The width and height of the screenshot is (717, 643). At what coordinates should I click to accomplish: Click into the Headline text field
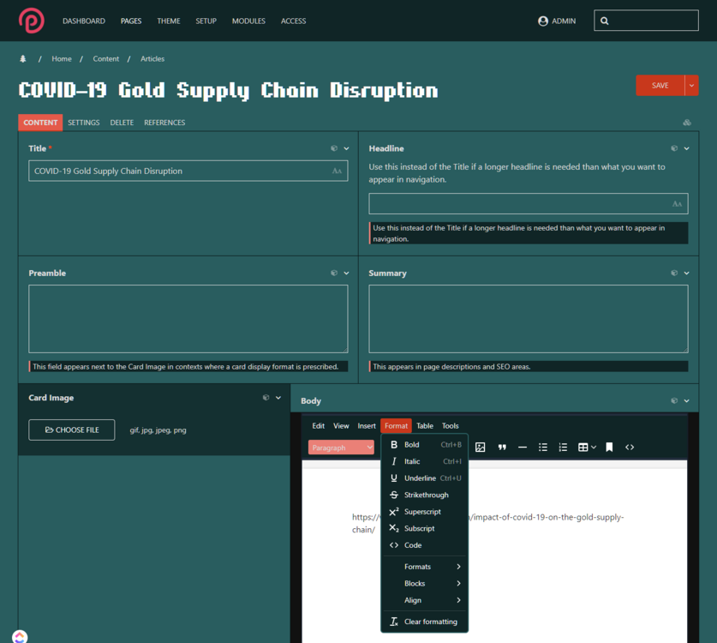[521, 204]
